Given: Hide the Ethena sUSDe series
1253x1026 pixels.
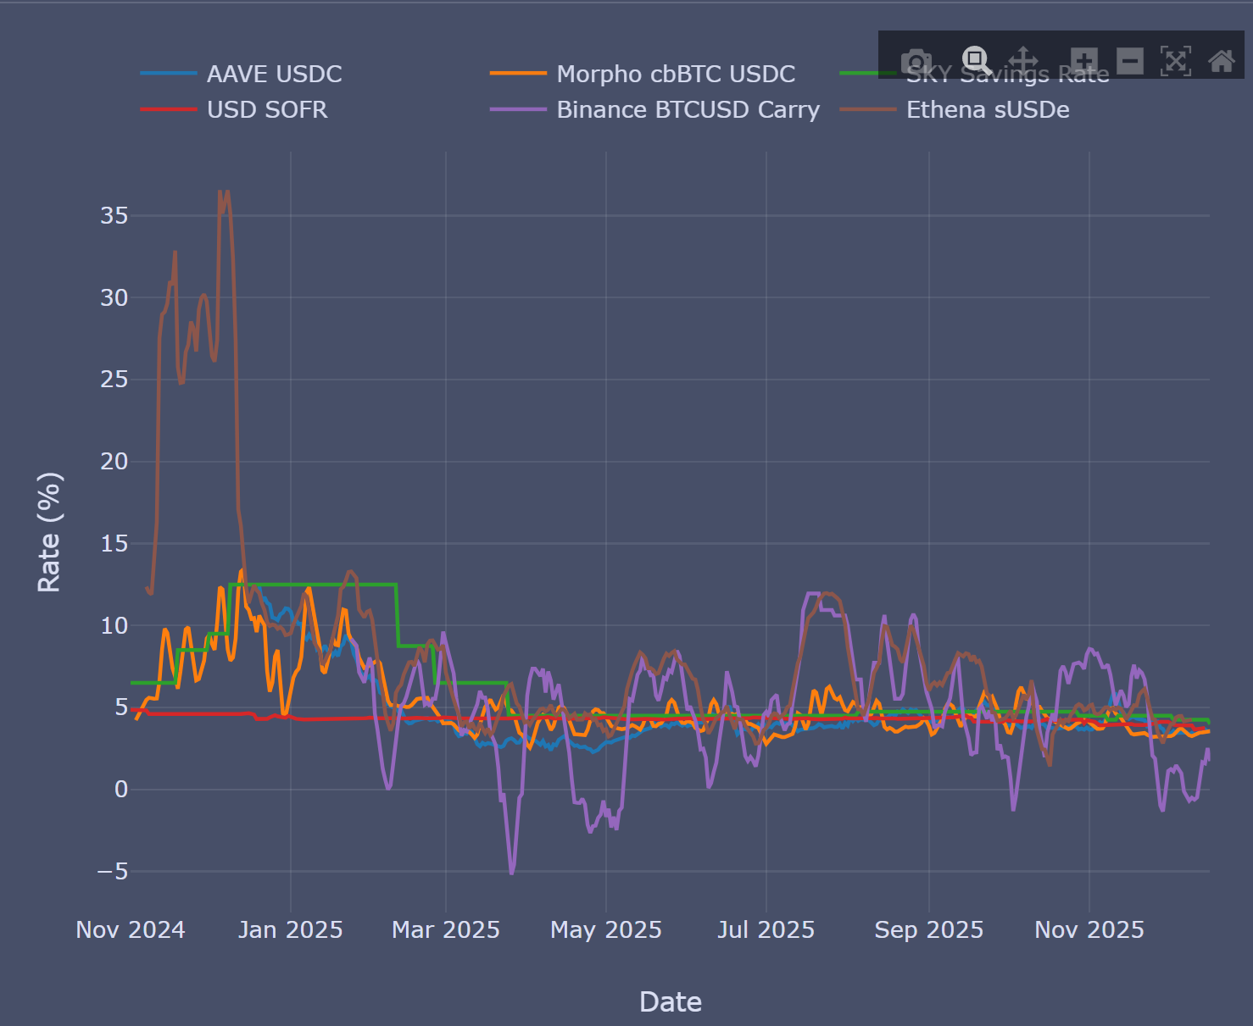Looking at the screenshot, I should [x=987, y=110].
